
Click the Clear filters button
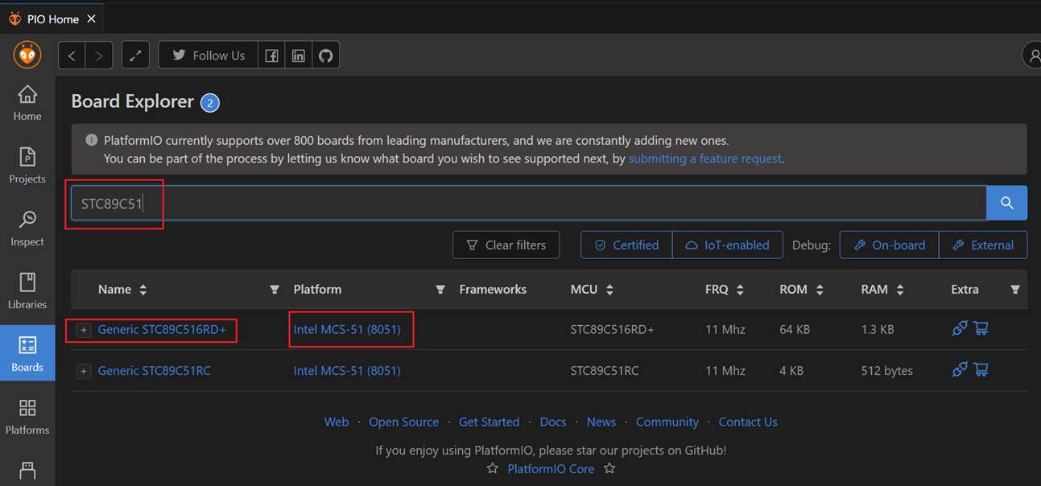(x=506, y=245)
